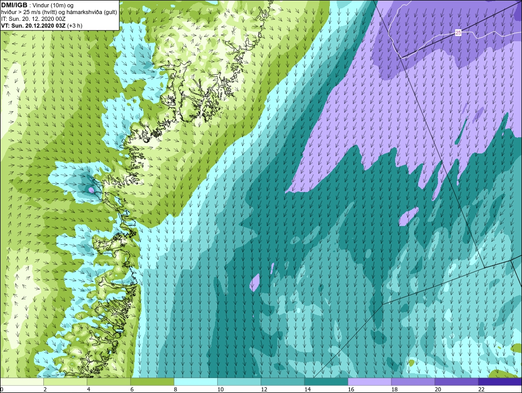The image size is (522, 393).
Task: Click the legend tick label '6'
Action: 132,390
